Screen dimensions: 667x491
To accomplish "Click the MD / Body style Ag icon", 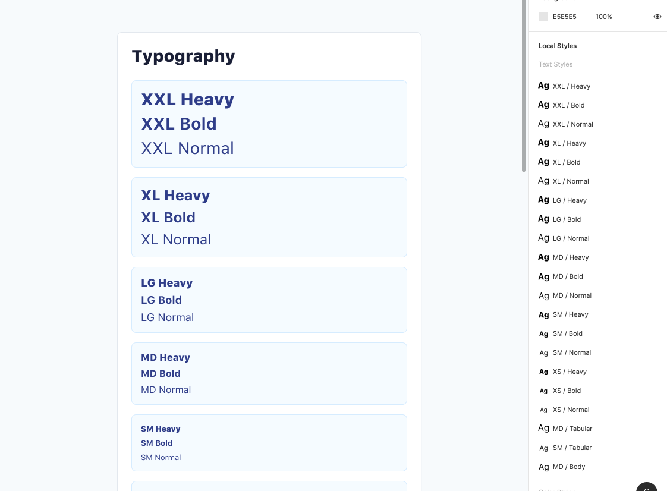I will (x=543, y=467).
